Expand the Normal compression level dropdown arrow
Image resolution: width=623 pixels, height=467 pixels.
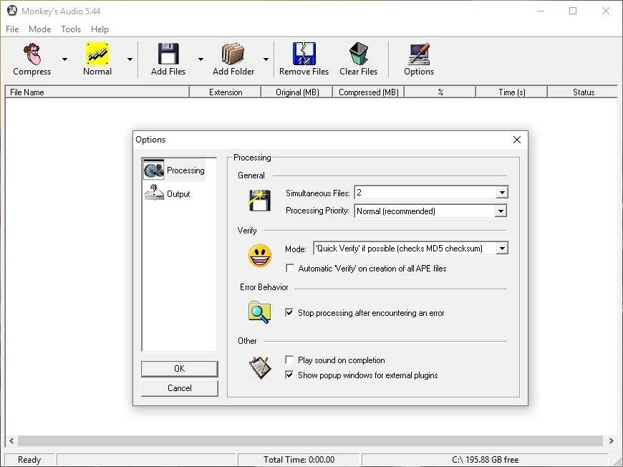click(130, 59)
